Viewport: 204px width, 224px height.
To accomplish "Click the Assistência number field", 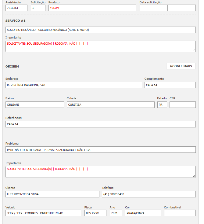I will tap(16, 8).
